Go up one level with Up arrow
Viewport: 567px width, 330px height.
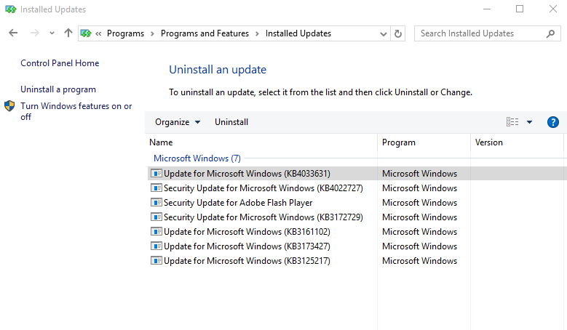(68, 33)
